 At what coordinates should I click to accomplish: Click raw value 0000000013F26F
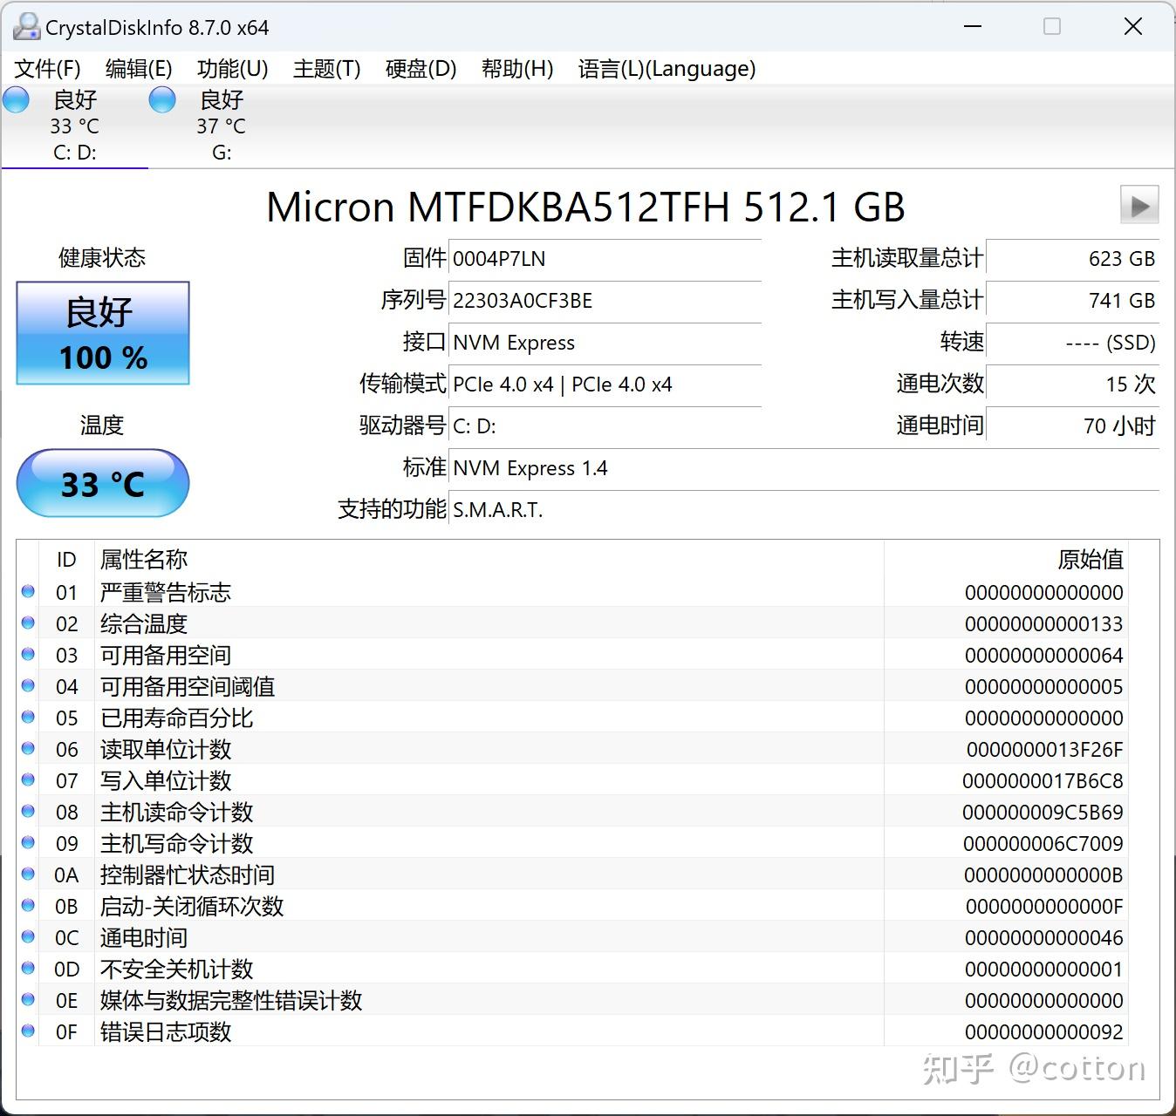pyautogui.click(x=1044, y=750)
